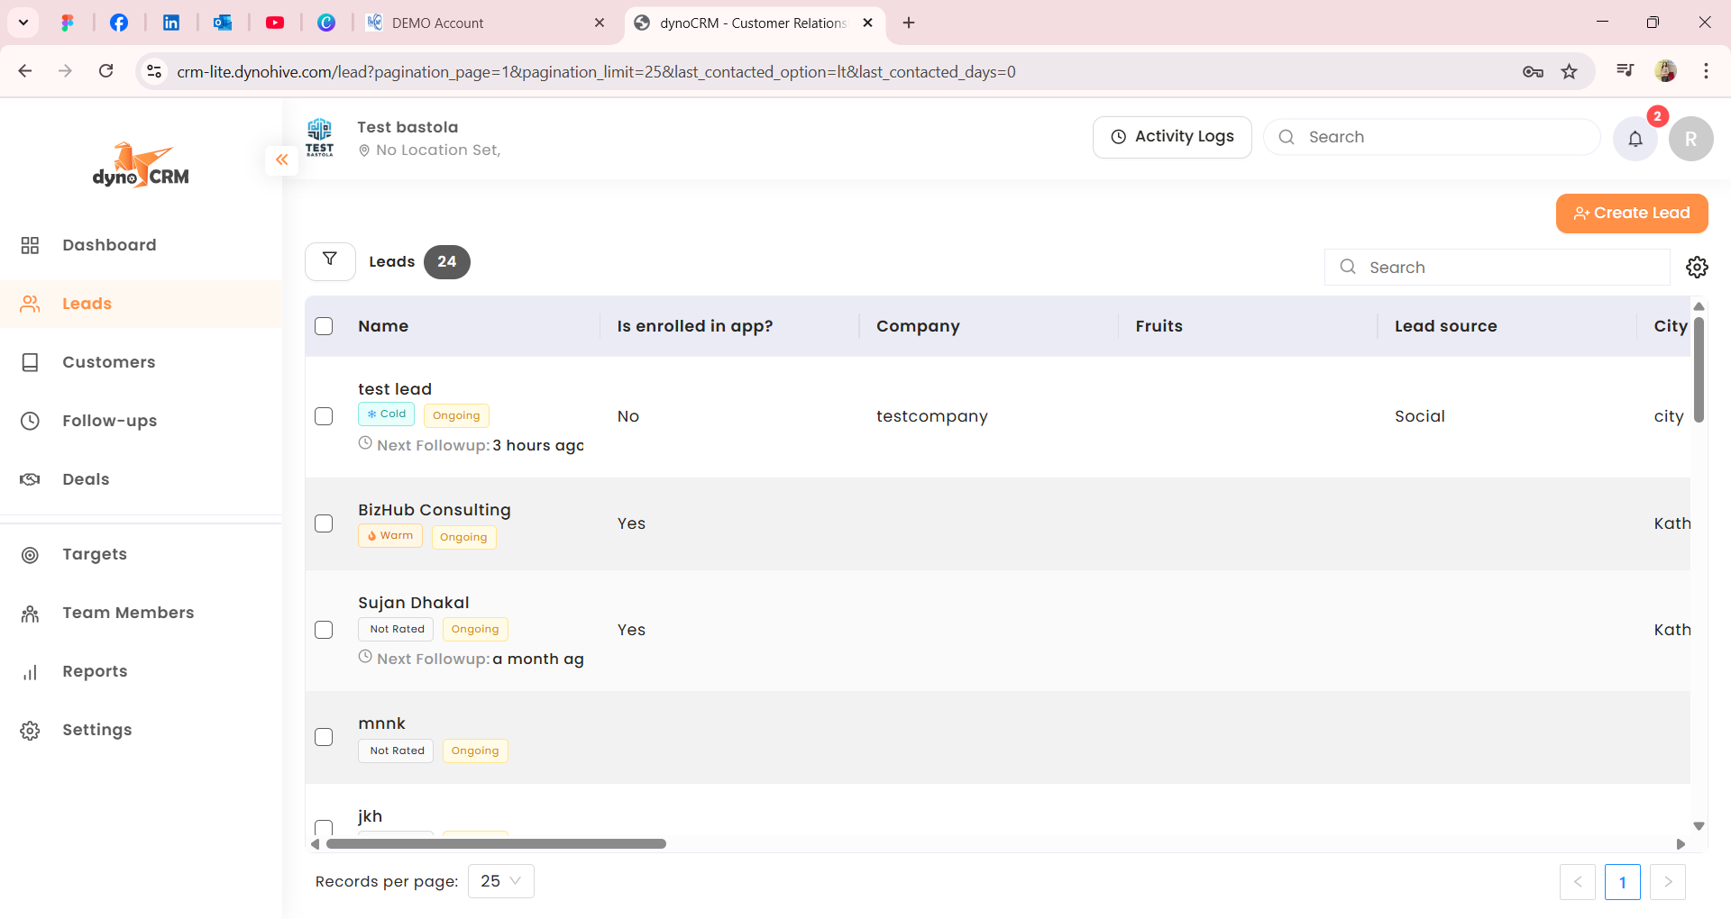This screenshot has width=1731, height=919.
Task: Open the leads filter funnel icon
Action: (x=330, y=260)
